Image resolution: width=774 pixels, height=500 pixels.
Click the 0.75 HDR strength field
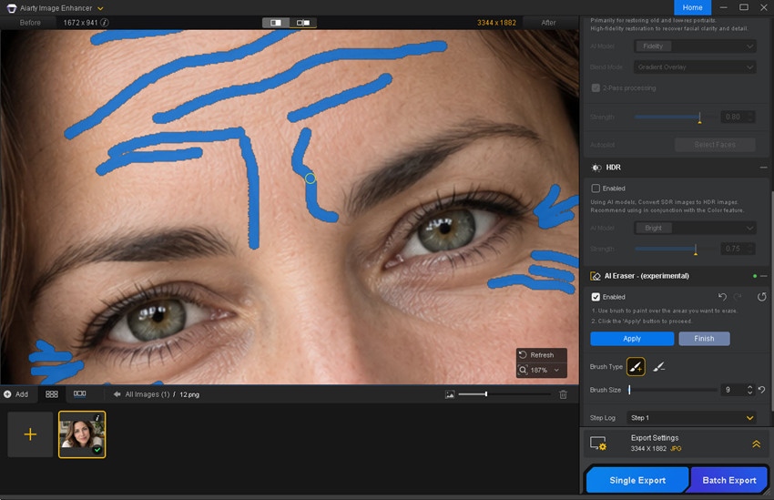(733, 249)
